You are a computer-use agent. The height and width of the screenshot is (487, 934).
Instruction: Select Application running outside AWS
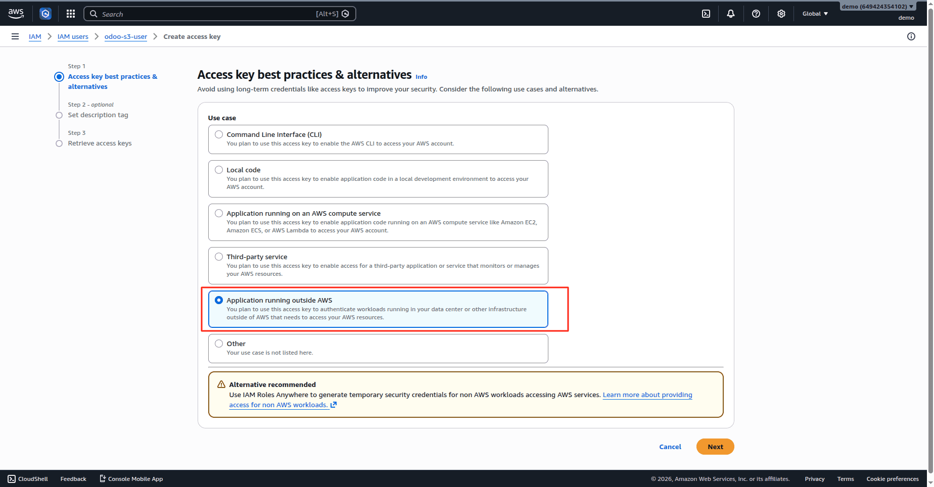tap(378, 309)
